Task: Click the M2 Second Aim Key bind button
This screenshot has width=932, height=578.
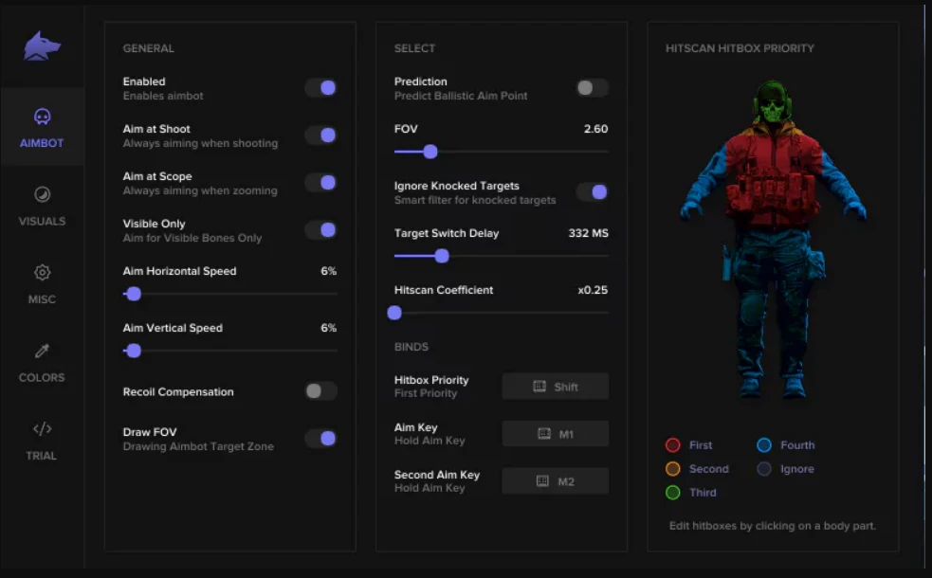Action: 555,481
